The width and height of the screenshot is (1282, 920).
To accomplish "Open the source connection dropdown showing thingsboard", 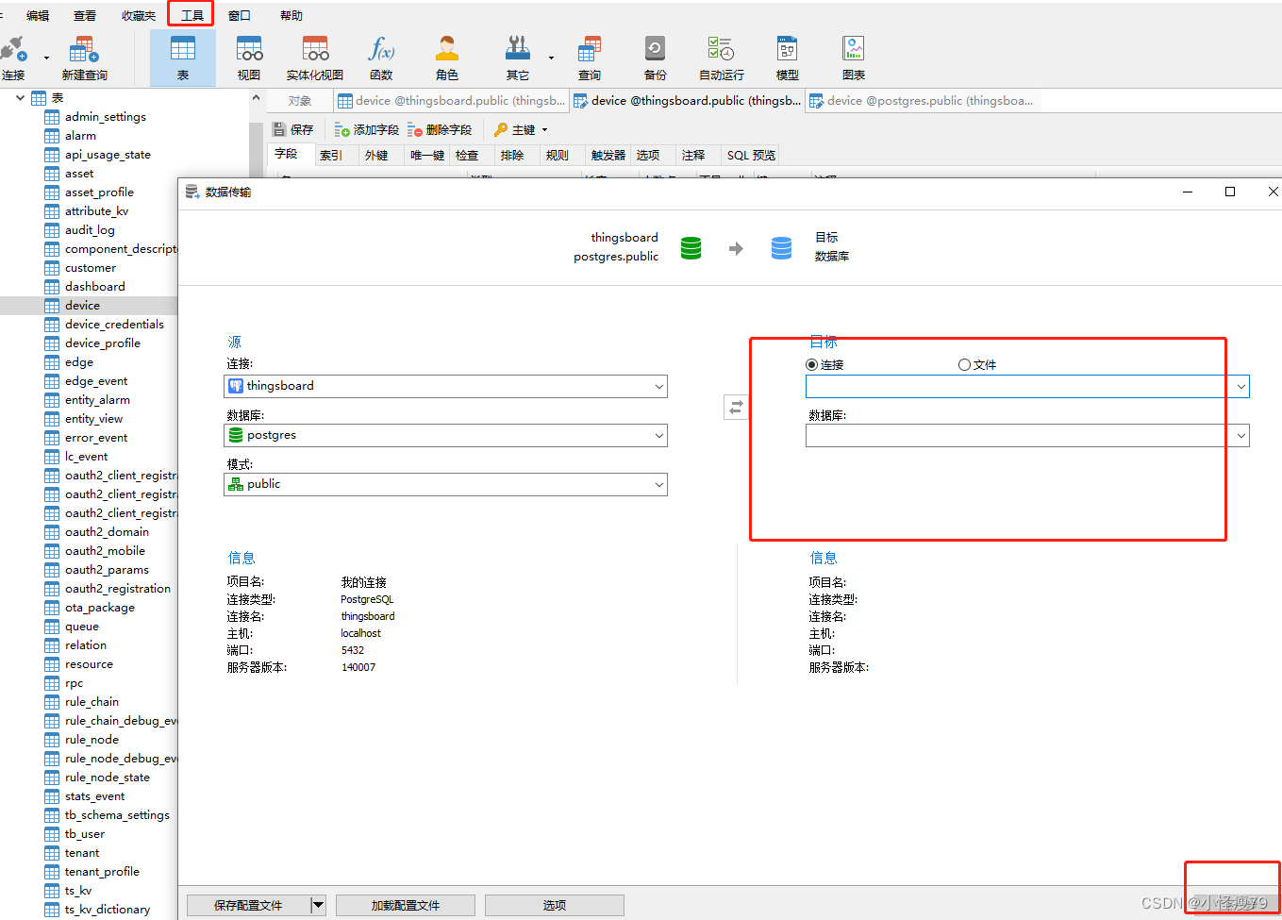I will coord(659,386).
